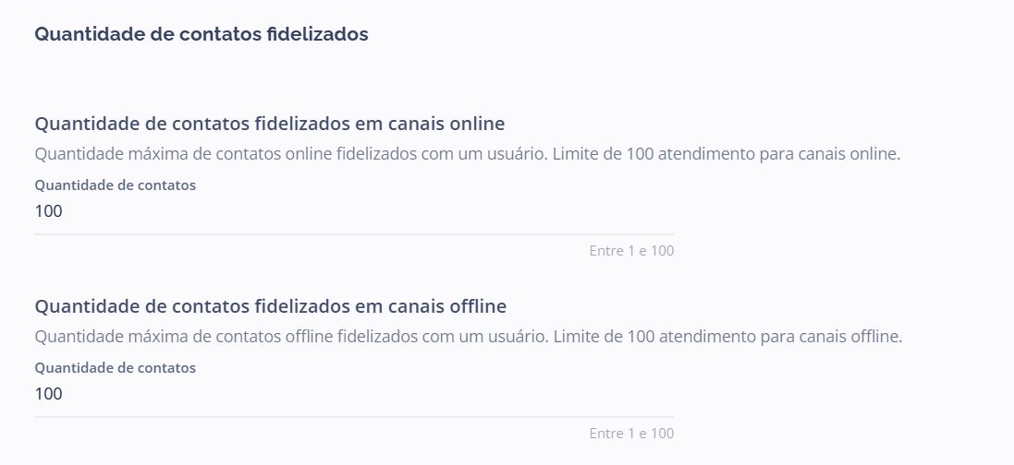The image size is (1014, 465).
Task: Click the Entre 1 e 100 hint for offline
Action: (x=631, y=434)
